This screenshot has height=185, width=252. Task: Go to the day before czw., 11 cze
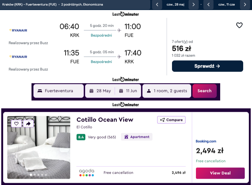click(208, 5)
